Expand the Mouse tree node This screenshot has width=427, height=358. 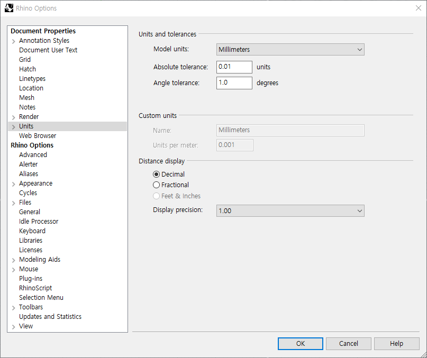(13, 270)
